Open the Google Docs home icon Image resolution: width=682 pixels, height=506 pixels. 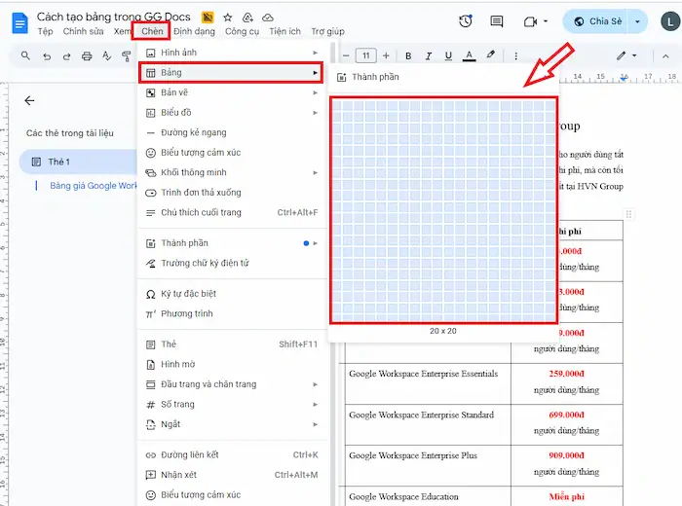pos(19,22)
